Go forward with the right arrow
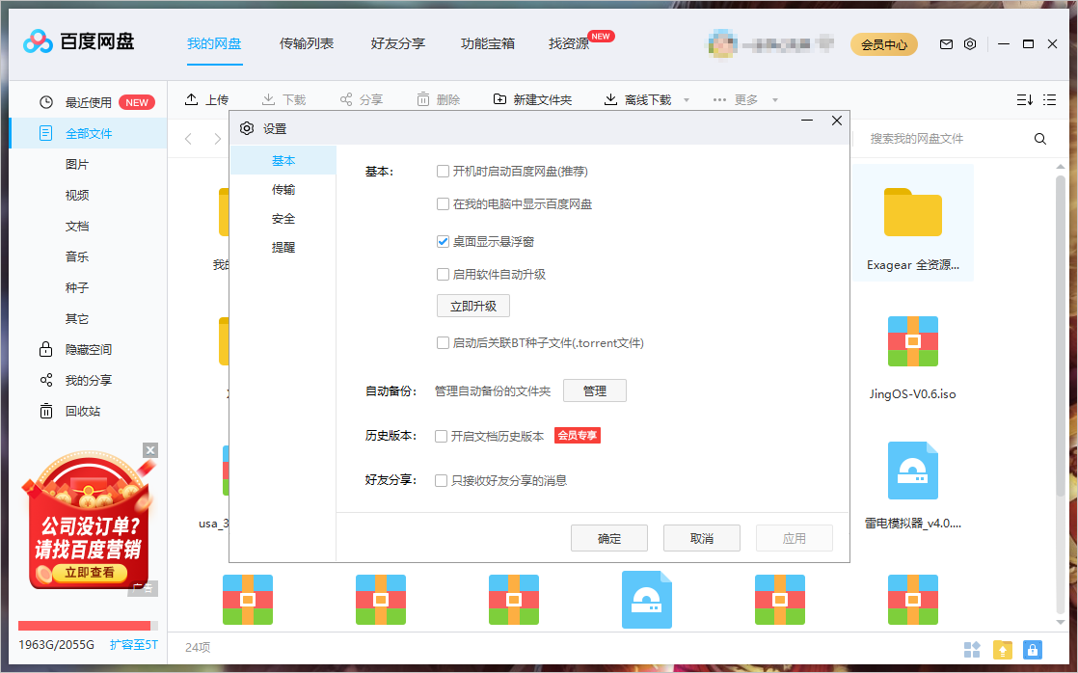Image resolution: width=1078 pixels, height=673 pixels. [x=217, y=139]
